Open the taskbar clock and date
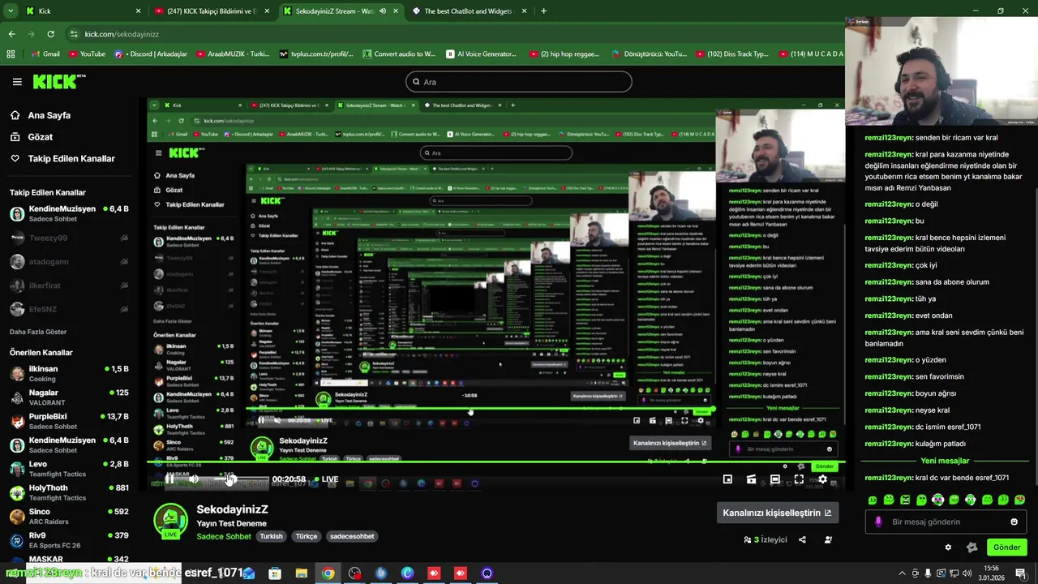The width and height of the screenshot is (1038, 584). pyautogui.click(x=991, y=573)
